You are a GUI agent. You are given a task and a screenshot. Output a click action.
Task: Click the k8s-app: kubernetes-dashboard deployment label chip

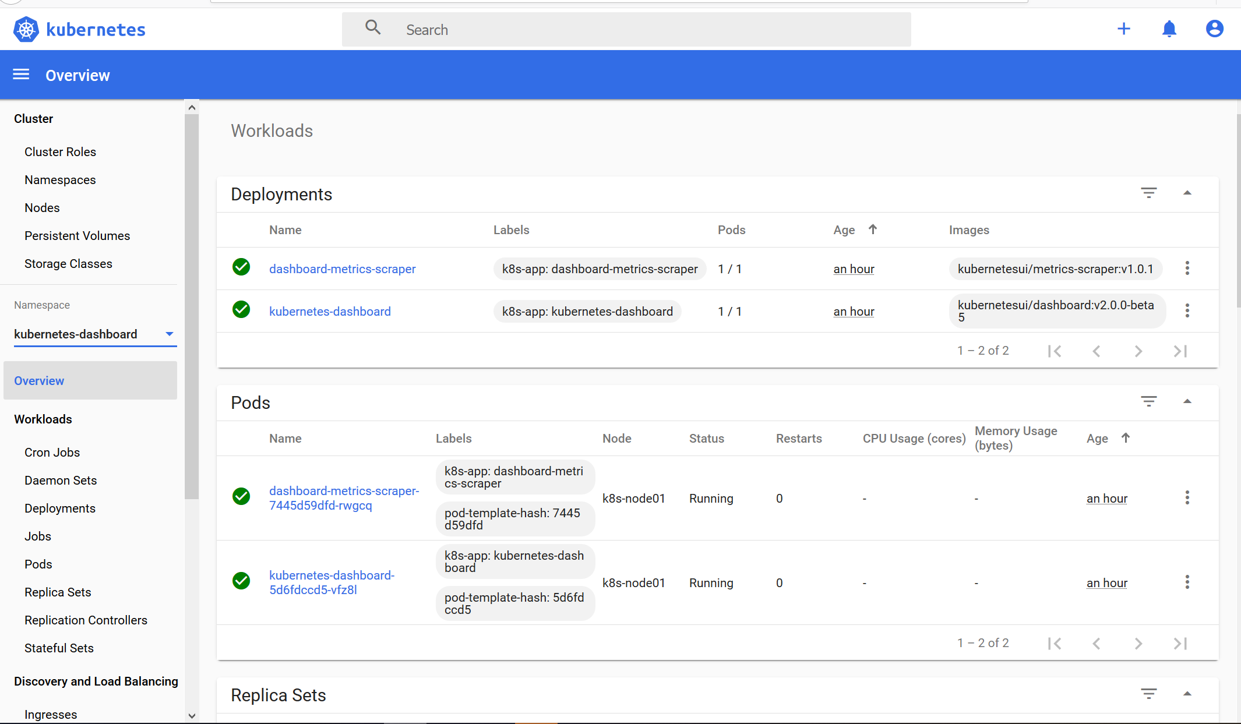point(587,311)
